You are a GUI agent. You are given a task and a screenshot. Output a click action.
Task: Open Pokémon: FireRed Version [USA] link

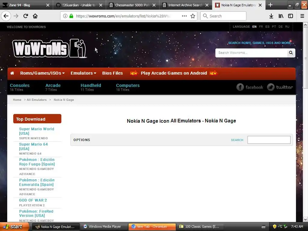[x=36, y=213]
